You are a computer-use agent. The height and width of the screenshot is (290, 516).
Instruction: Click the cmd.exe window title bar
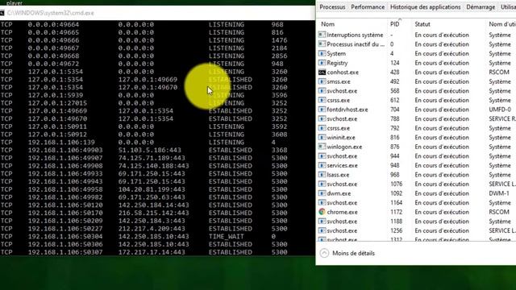[x=157, y=13]
